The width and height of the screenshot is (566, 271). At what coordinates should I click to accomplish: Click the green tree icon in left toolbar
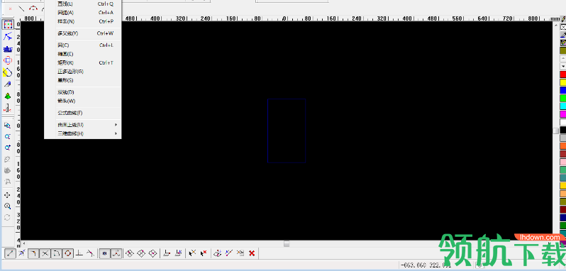click(8, 96)
